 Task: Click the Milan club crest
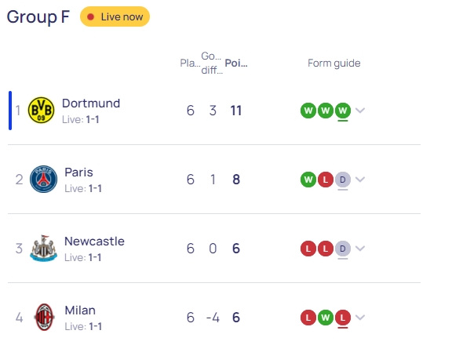click(44, 317)
